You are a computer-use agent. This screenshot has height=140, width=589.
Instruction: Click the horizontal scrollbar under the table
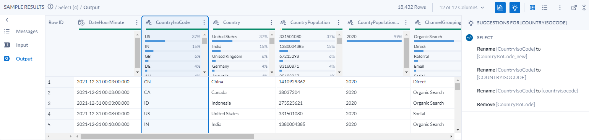point(167,136)
